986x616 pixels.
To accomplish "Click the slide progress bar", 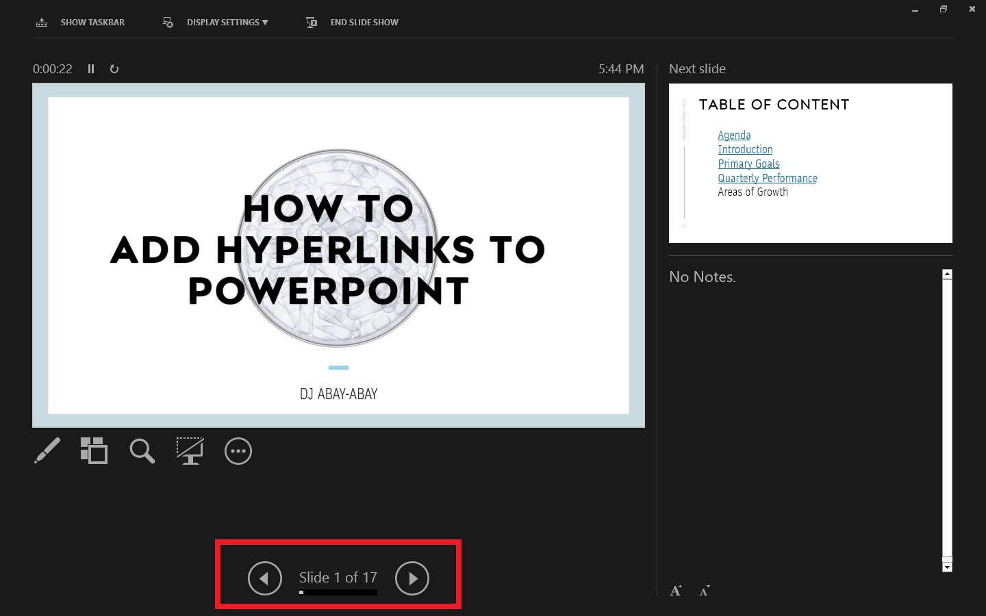I will 338,592.
